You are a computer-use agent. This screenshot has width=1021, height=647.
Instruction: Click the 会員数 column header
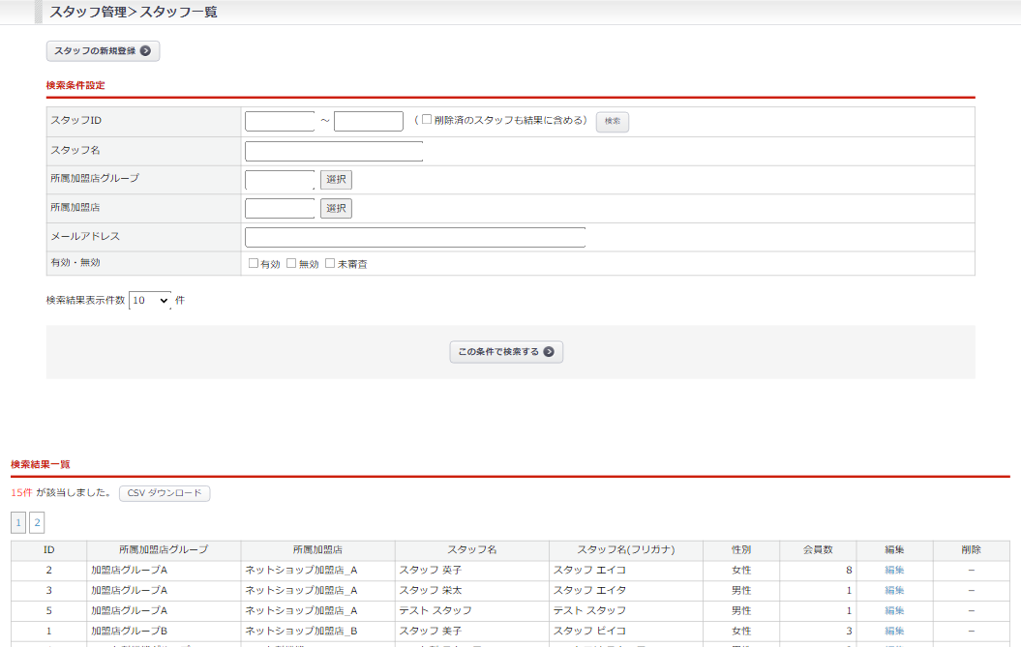818,550
